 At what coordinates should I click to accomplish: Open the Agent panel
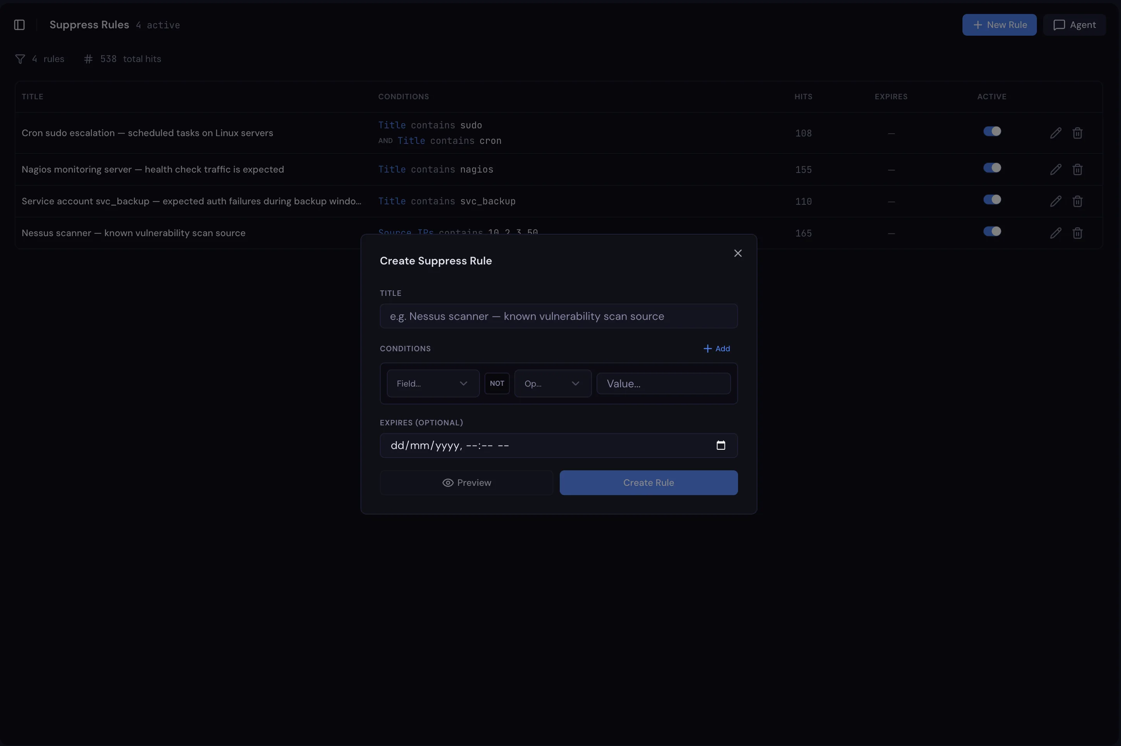(1074, 25)
